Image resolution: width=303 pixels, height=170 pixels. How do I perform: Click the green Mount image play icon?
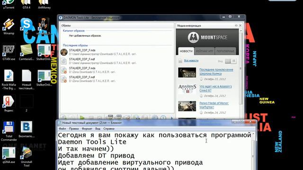82,118
